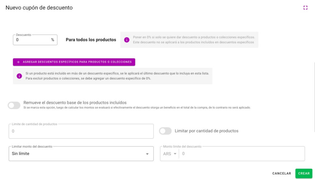
Task: Toggle 'Remueve el descuento base' switch
Action: pos(14,106)
